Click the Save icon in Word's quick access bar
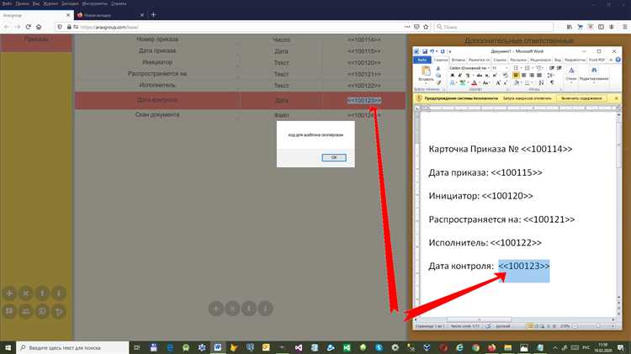The width and height of the screenshot is (631, 354). [x=425, y=51]
